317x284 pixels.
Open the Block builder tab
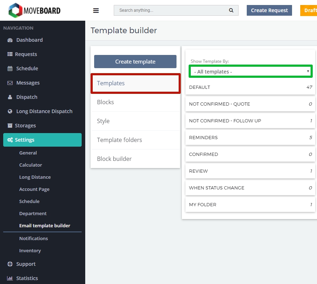pos(136,159)
